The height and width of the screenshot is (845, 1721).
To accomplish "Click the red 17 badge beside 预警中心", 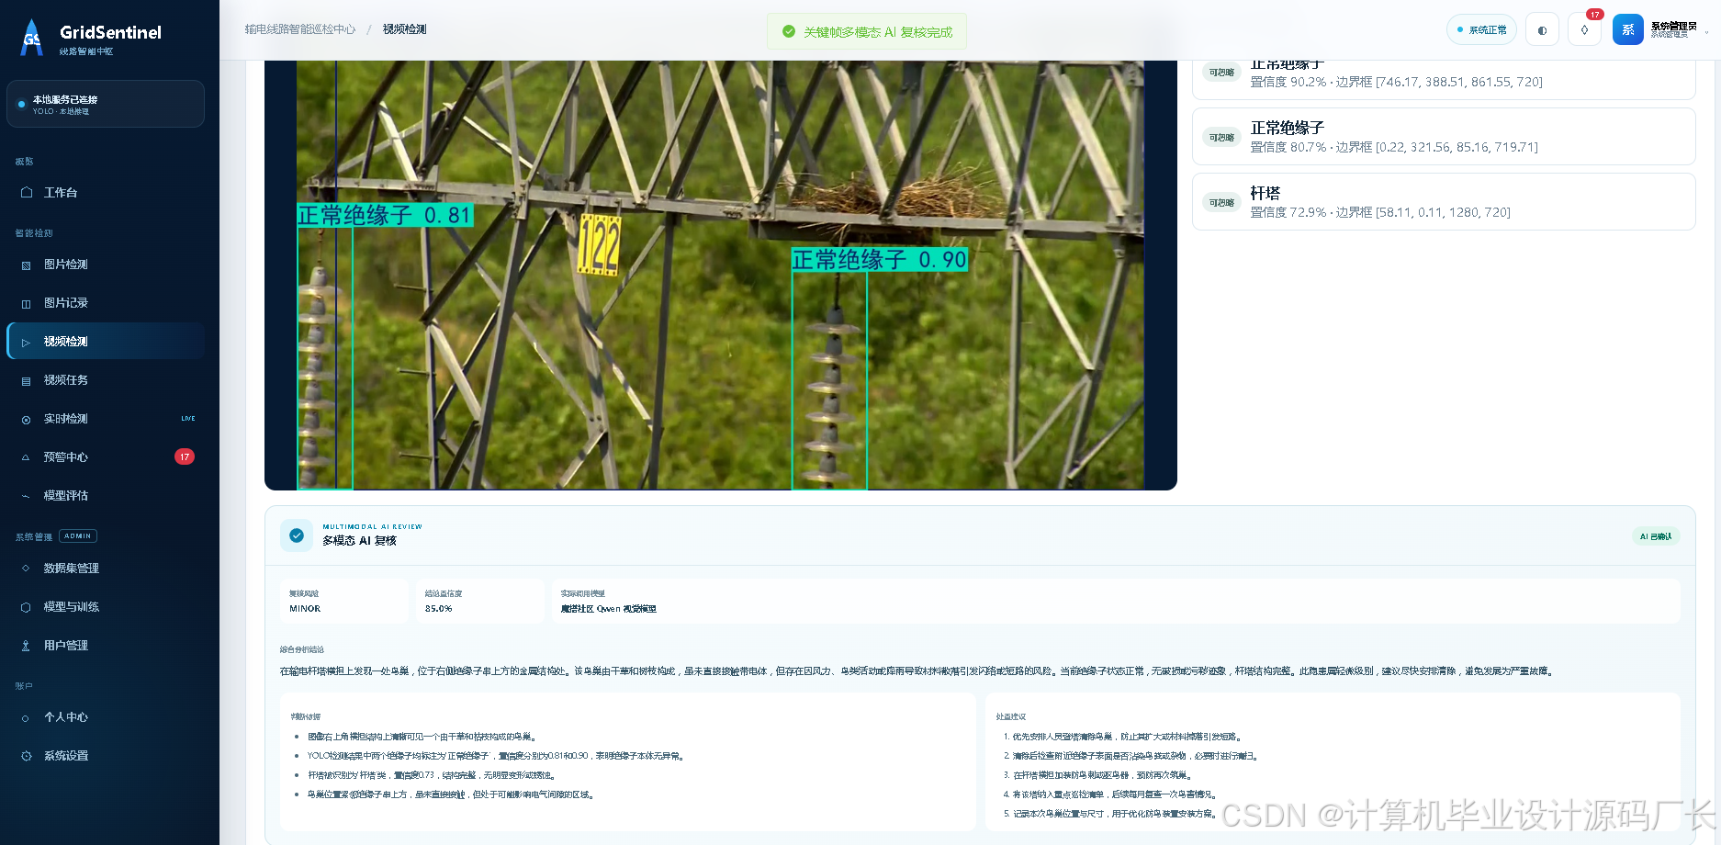I will pos(185,456).
